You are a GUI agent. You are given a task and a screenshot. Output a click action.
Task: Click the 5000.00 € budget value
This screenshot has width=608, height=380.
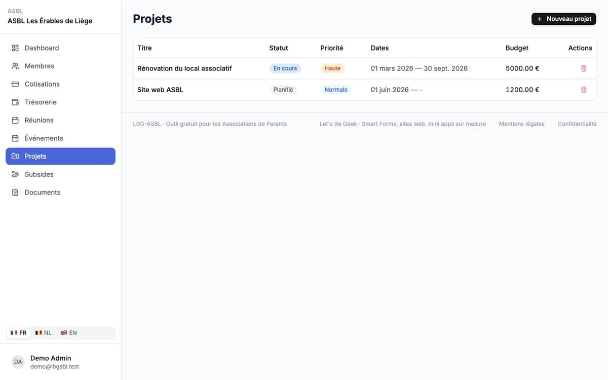click(522, 68)
